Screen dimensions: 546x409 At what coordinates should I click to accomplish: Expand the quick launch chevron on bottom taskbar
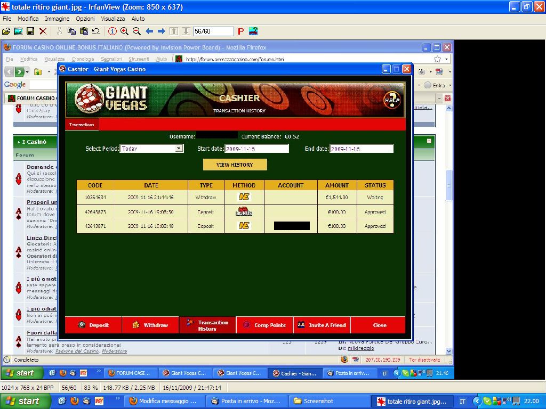point(118,398)
